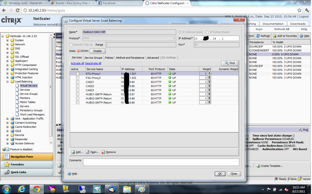
Task: Click into the Comments text field
Action: coord(161,162)
